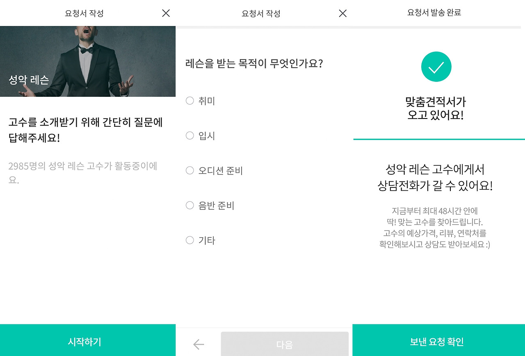Click the back arrow on the question screen
This screenshot has height=356, width=525.
[x=198, y=345]
